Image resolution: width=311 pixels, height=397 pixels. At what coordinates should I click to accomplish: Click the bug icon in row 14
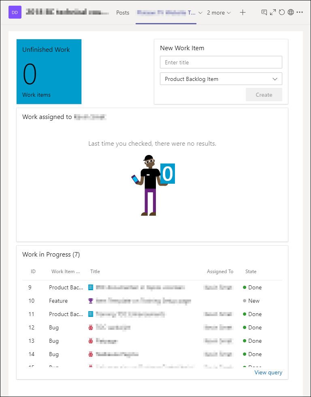click(91, 355)
